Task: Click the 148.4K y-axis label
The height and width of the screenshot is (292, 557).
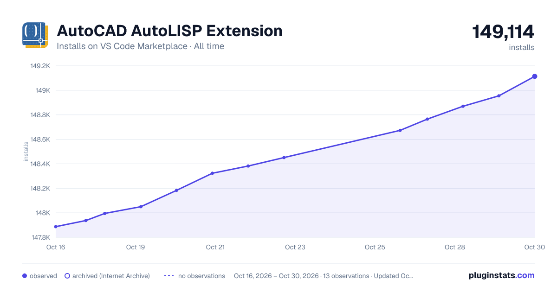Action: tap(40, 164)
